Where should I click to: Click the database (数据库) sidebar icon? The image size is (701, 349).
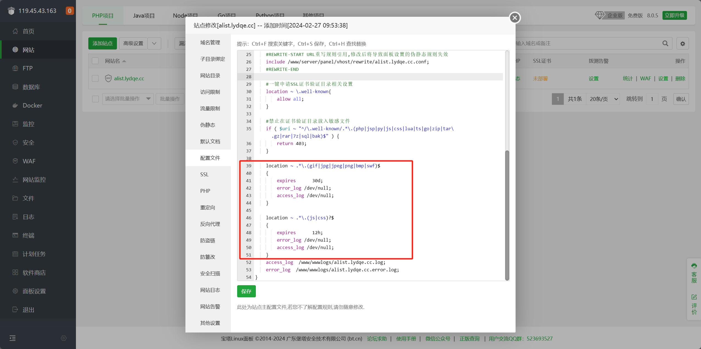pos(15,87)
